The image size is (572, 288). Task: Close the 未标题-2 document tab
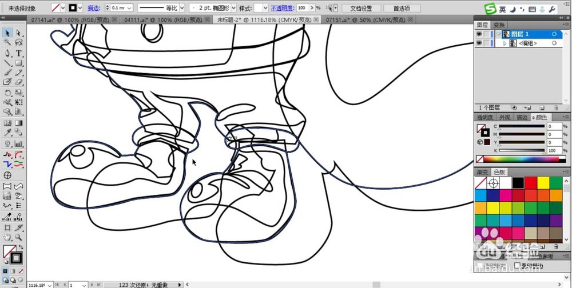click(x=316, y=19)
